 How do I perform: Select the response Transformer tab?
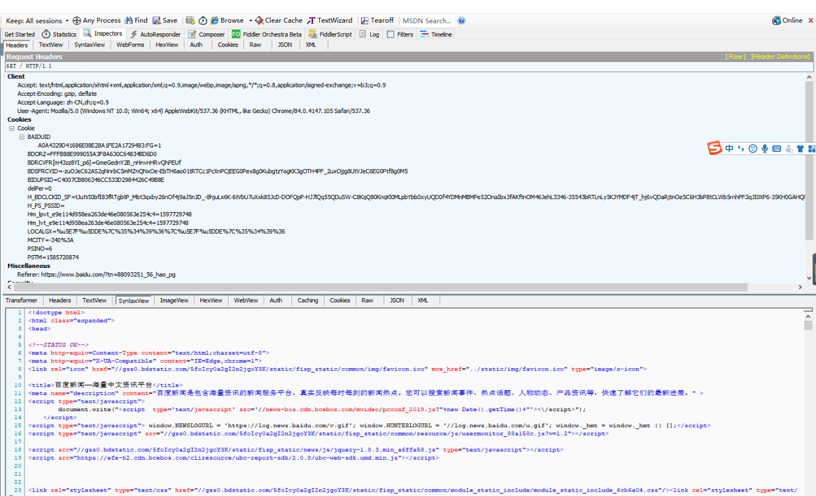pyautogui.click(x=22, y=301)
